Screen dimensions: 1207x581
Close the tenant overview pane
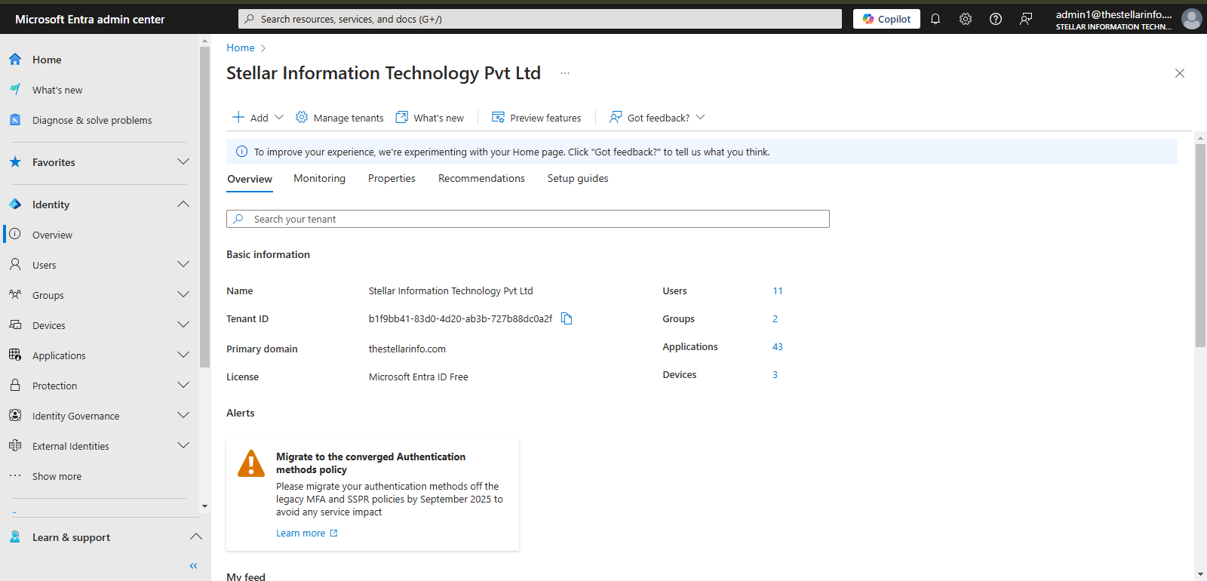coord(1180,73)
